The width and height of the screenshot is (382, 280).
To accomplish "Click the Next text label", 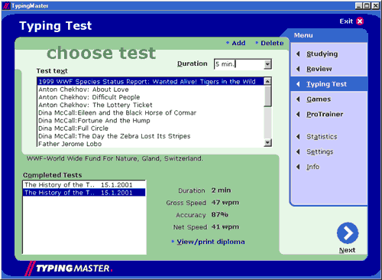I will [347, 250].
